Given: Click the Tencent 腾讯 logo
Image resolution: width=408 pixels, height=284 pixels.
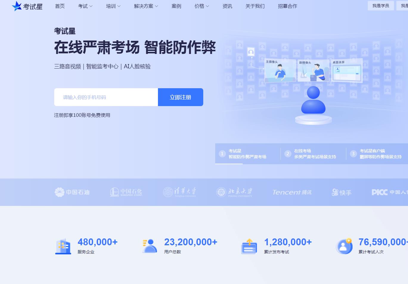Looking at the screenshot, I should [292, 192].
